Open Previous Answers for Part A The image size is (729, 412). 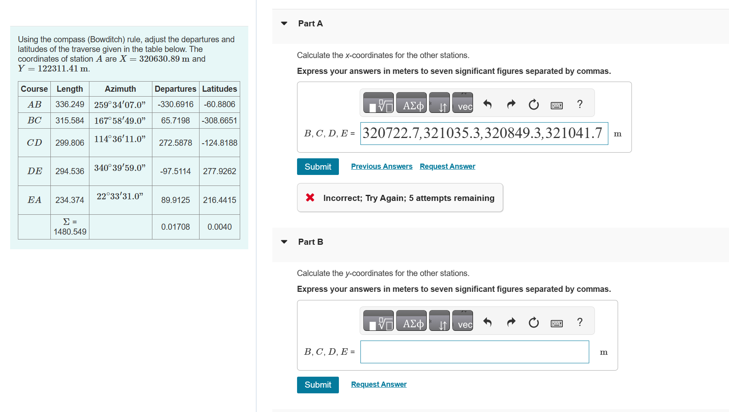(x=382, y=166)
